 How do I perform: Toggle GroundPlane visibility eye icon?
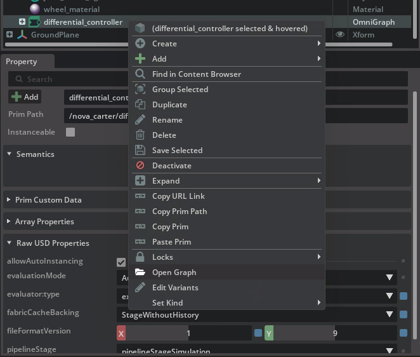coord(340,35)
